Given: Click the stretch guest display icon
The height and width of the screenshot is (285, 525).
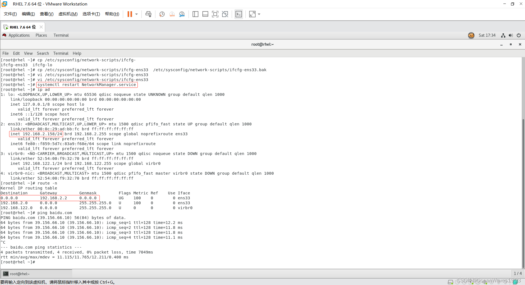Looking at the screenshot, I should [x=252, y=14].
